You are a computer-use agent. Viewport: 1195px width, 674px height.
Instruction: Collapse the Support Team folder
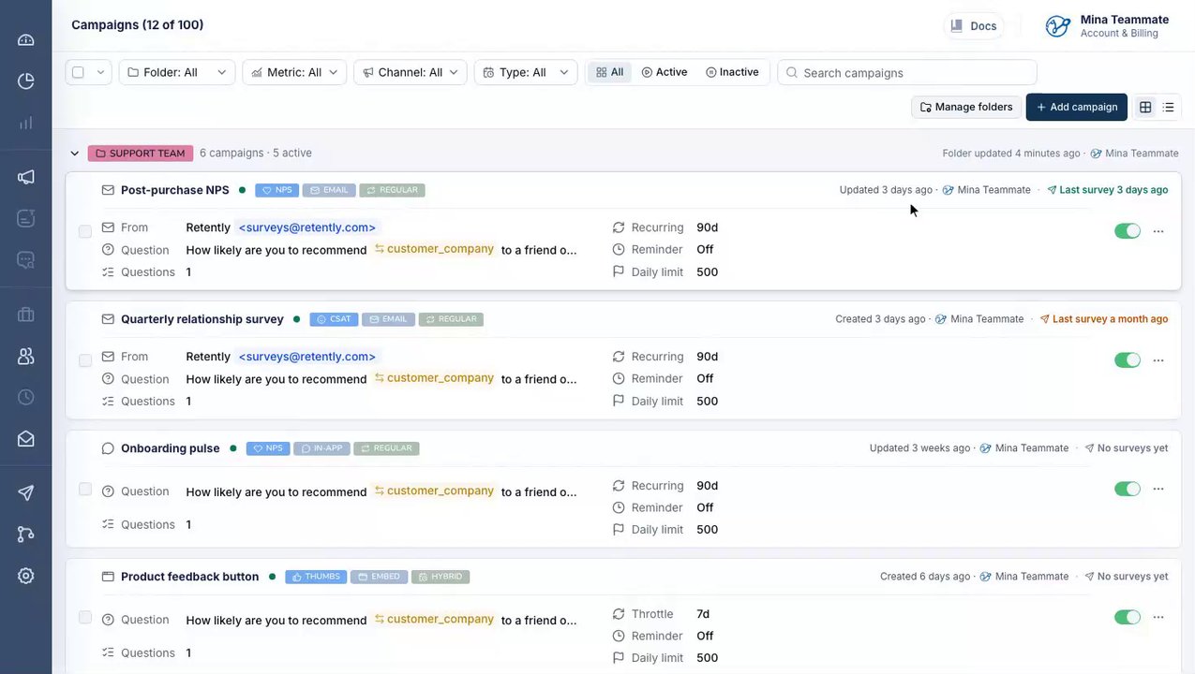click(75, 154)
